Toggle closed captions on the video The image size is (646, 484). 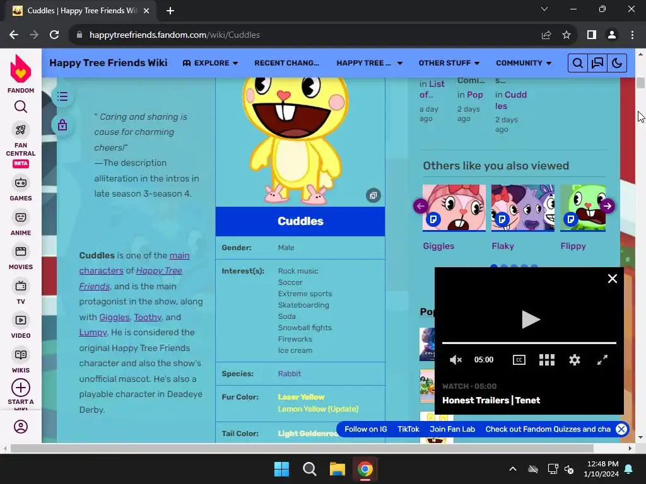pyautogui.click(x=519, y=360)
